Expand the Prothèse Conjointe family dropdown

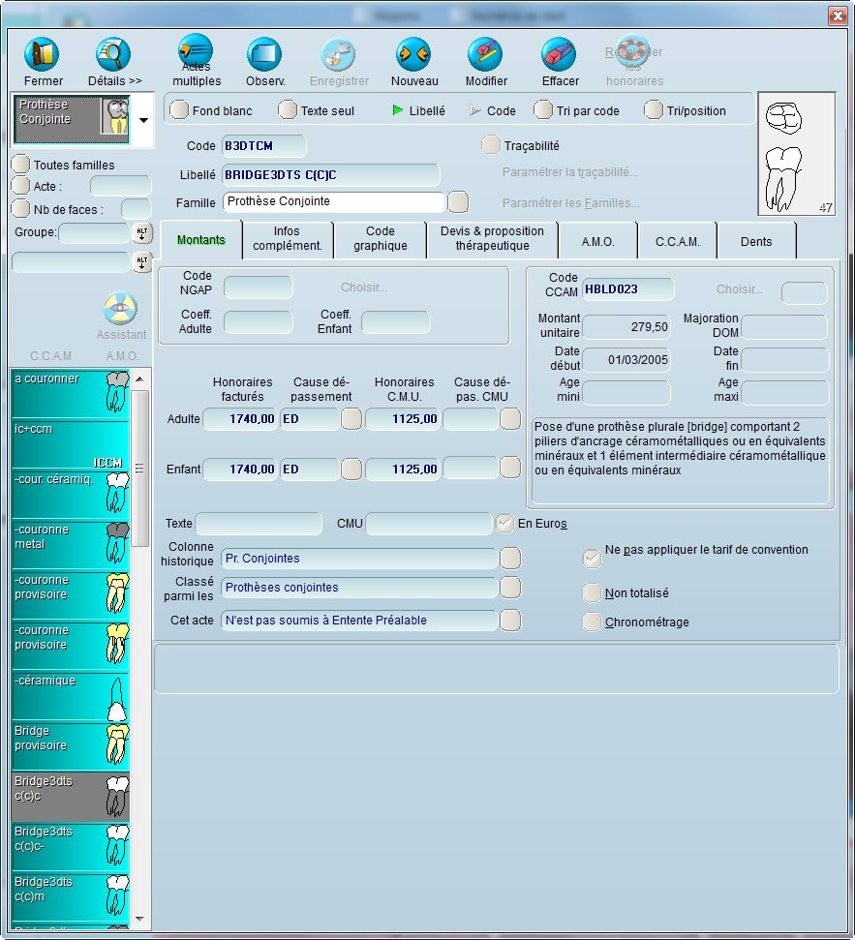[144, 120]
